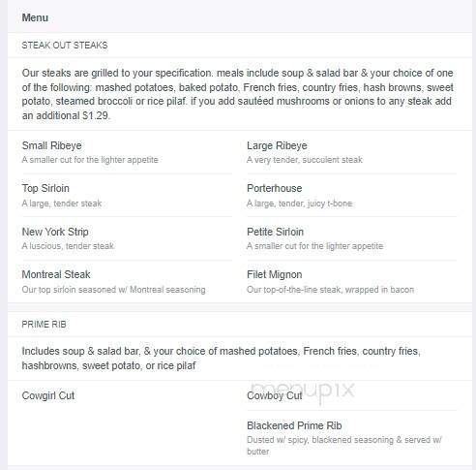The width and height of the screenshot is (476, 470).
Task: Click the Porterhouse menu entry
Action: point(274,188)
